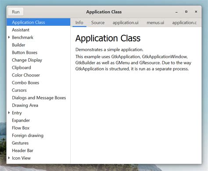Select Dialogs and Message Boxes demo
Image resolution: width=208 pixels, height=171 pixels.
coord(38,98)
